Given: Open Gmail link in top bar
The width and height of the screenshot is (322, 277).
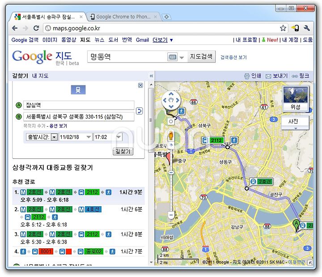Looking at the screenshot, I should tap(142, 40).
